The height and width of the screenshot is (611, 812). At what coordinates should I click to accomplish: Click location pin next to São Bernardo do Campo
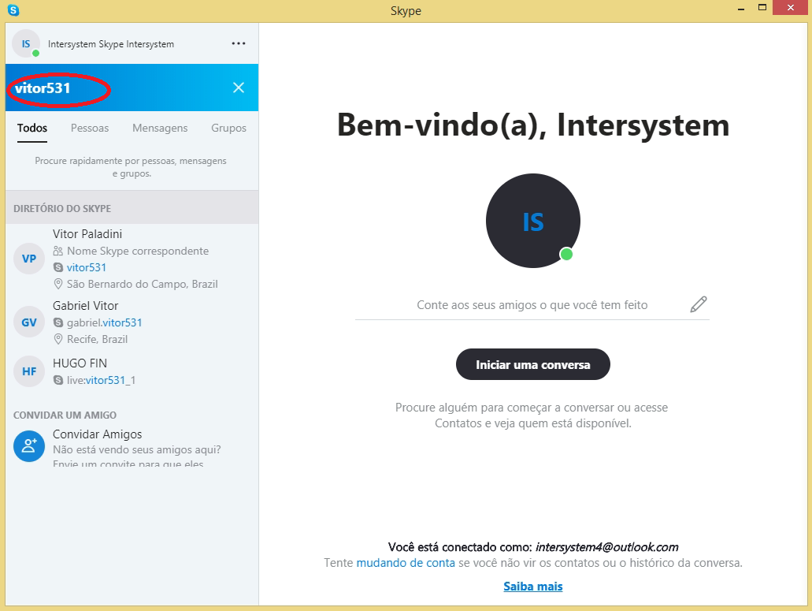[x=58, y=284]
